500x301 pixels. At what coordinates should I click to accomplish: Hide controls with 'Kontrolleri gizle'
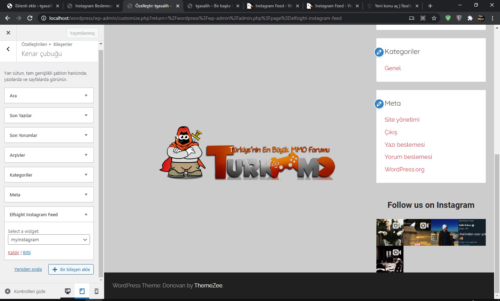click(x=25, y=291)
